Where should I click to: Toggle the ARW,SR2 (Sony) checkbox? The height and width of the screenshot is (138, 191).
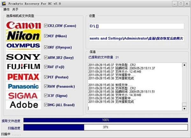point(46,57)
